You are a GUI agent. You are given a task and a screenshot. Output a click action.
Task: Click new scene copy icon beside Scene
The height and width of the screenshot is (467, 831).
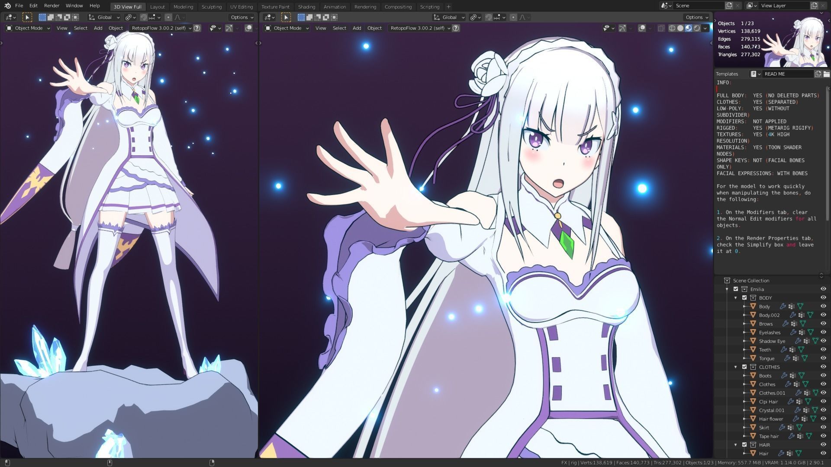[x=729, y=6]
